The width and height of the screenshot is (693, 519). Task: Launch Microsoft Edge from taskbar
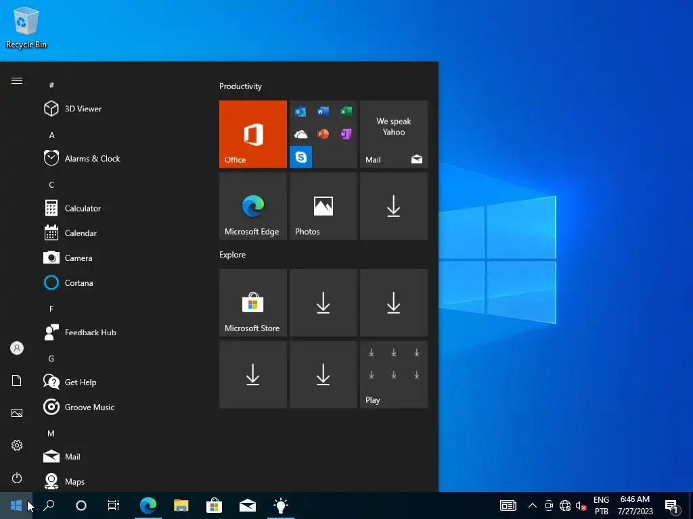[x=148, y=505]
